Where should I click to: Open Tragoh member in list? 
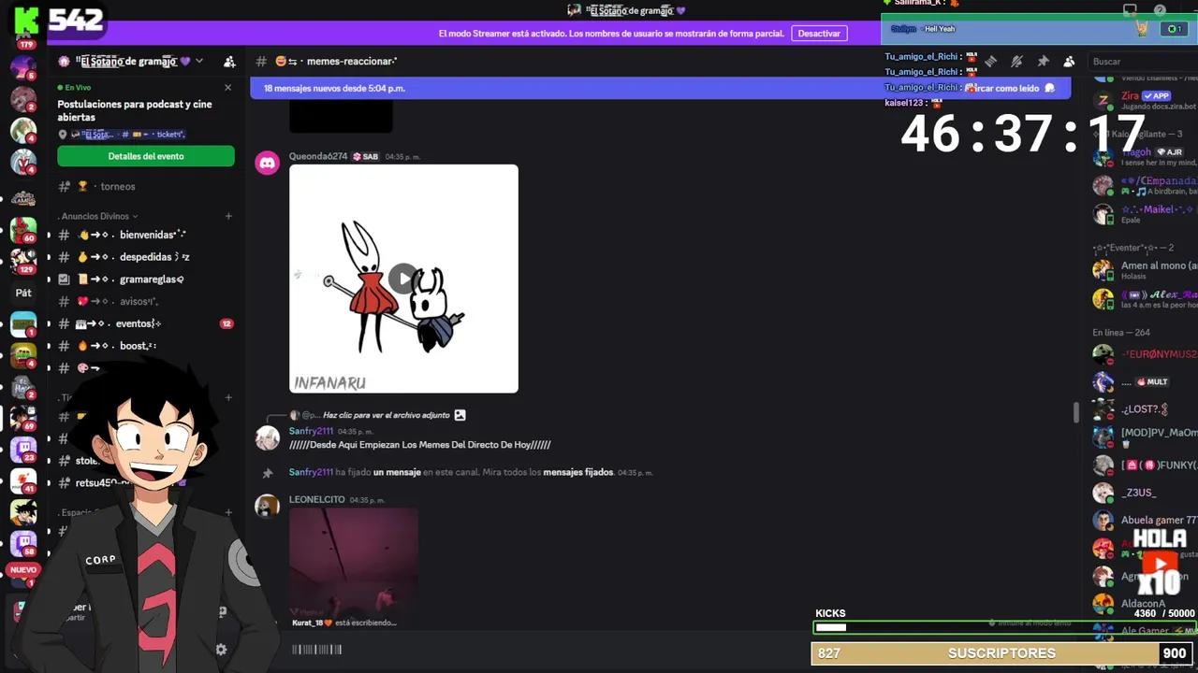pos(1144,157)
